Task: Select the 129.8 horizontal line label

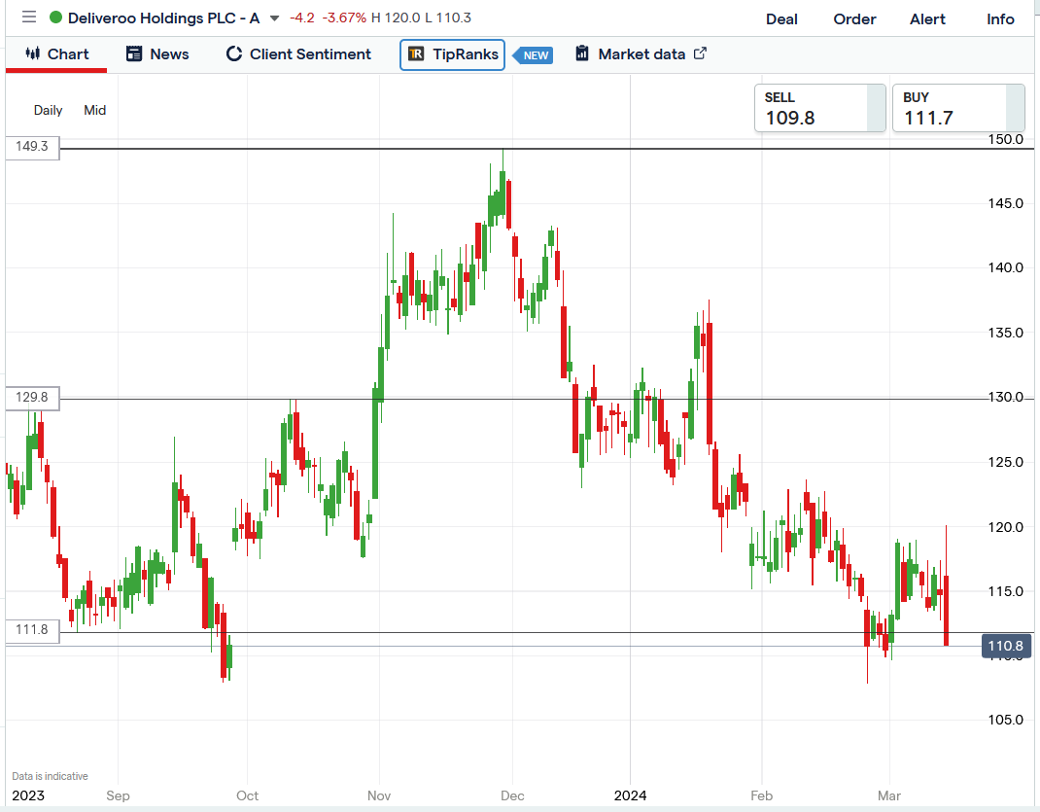Action: click(x=32, y=398)
